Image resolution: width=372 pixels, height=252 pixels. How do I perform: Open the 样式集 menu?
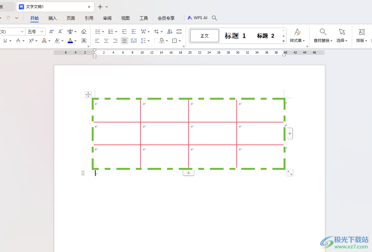point(297,36)
